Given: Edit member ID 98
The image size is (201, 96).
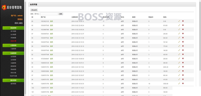Looking at the screenshot, I should [x=179, y=79].
